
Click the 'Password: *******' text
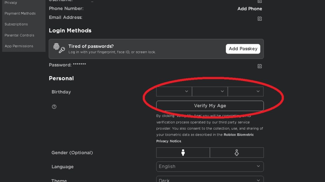coord(67,65)
